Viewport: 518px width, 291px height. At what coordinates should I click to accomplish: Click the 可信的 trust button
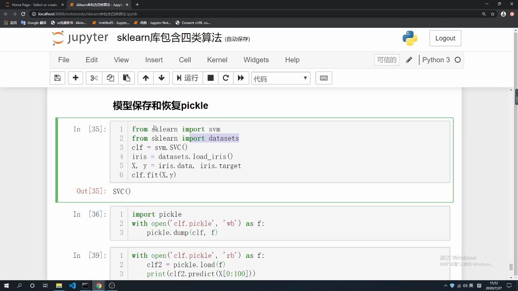point(386,59)
